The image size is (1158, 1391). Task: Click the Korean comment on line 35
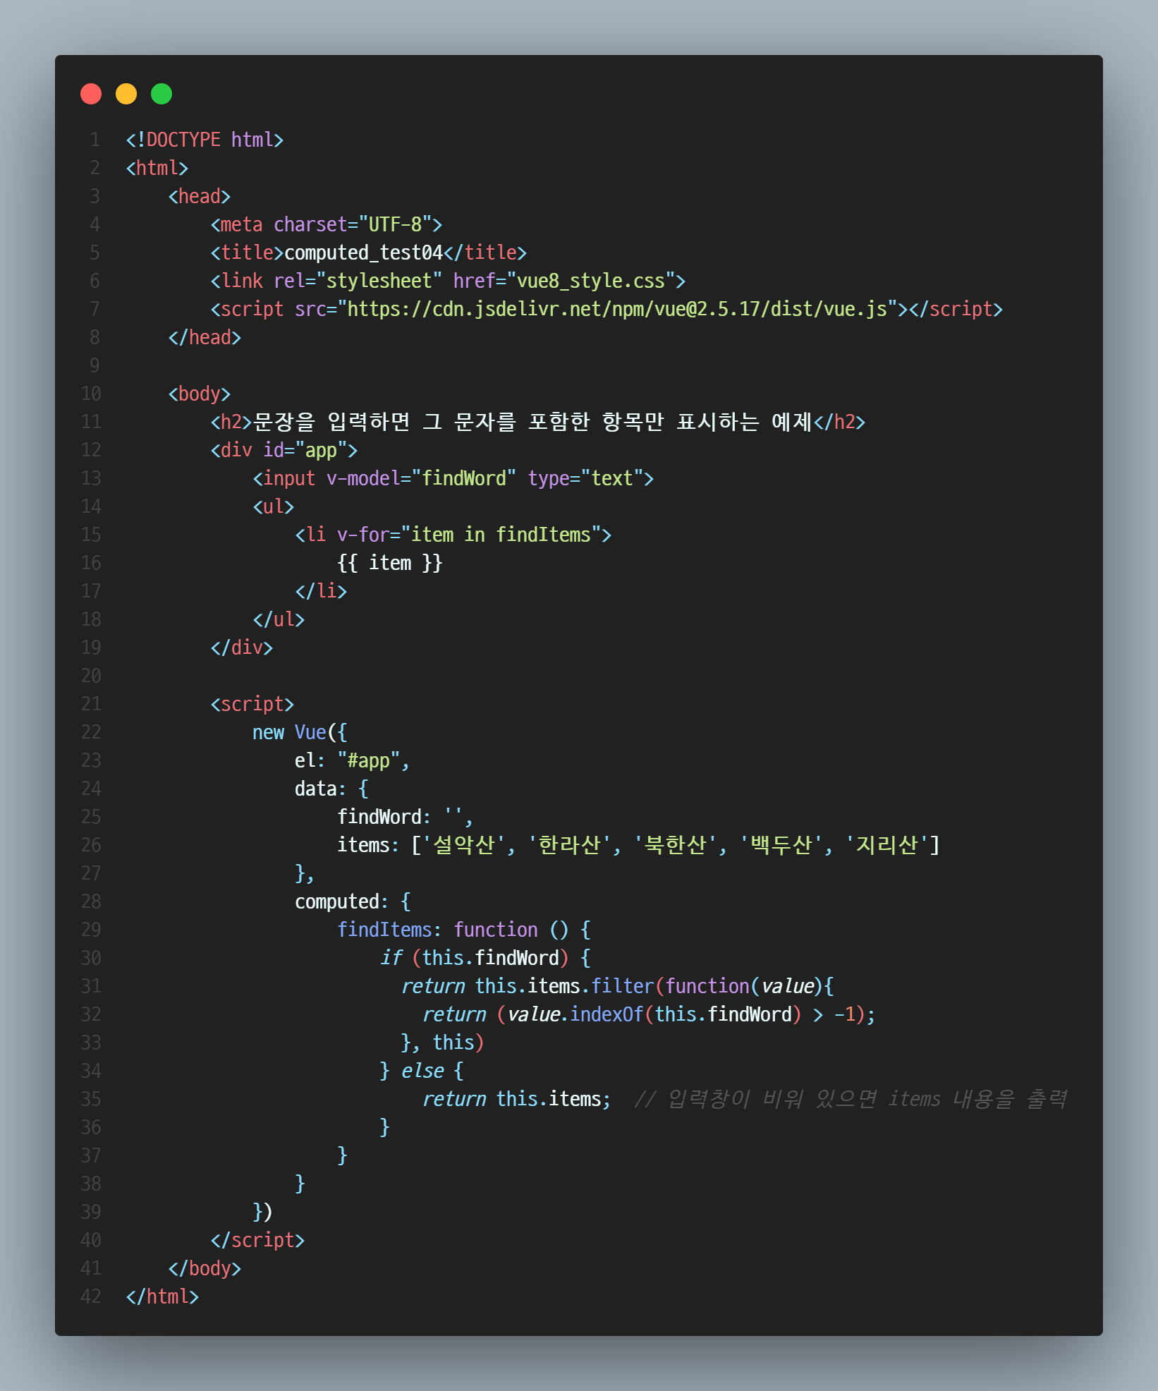coord(851,1099)
